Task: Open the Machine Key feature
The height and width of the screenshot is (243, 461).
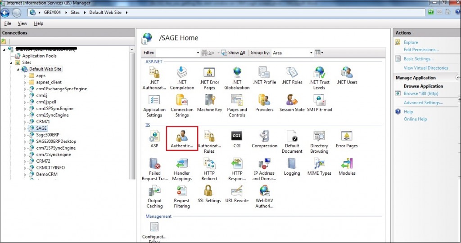Action: point(209,103)
